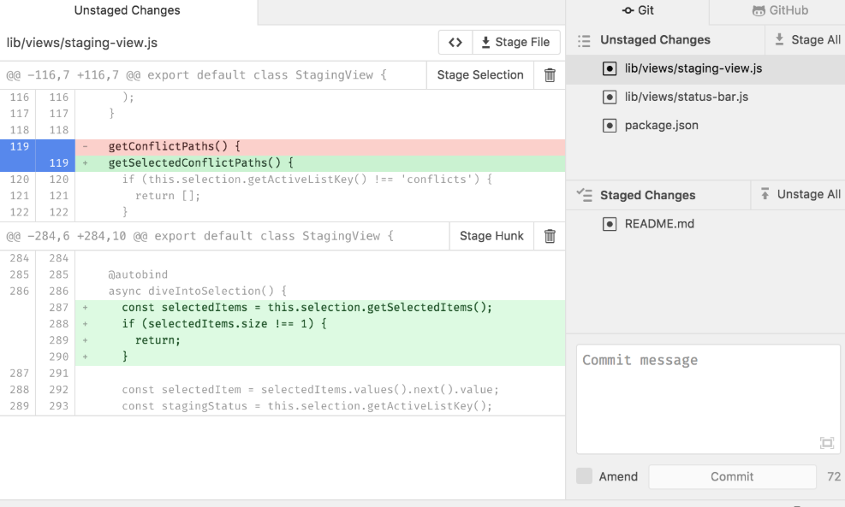Select the Unstaged Changes pane tab

128,11
